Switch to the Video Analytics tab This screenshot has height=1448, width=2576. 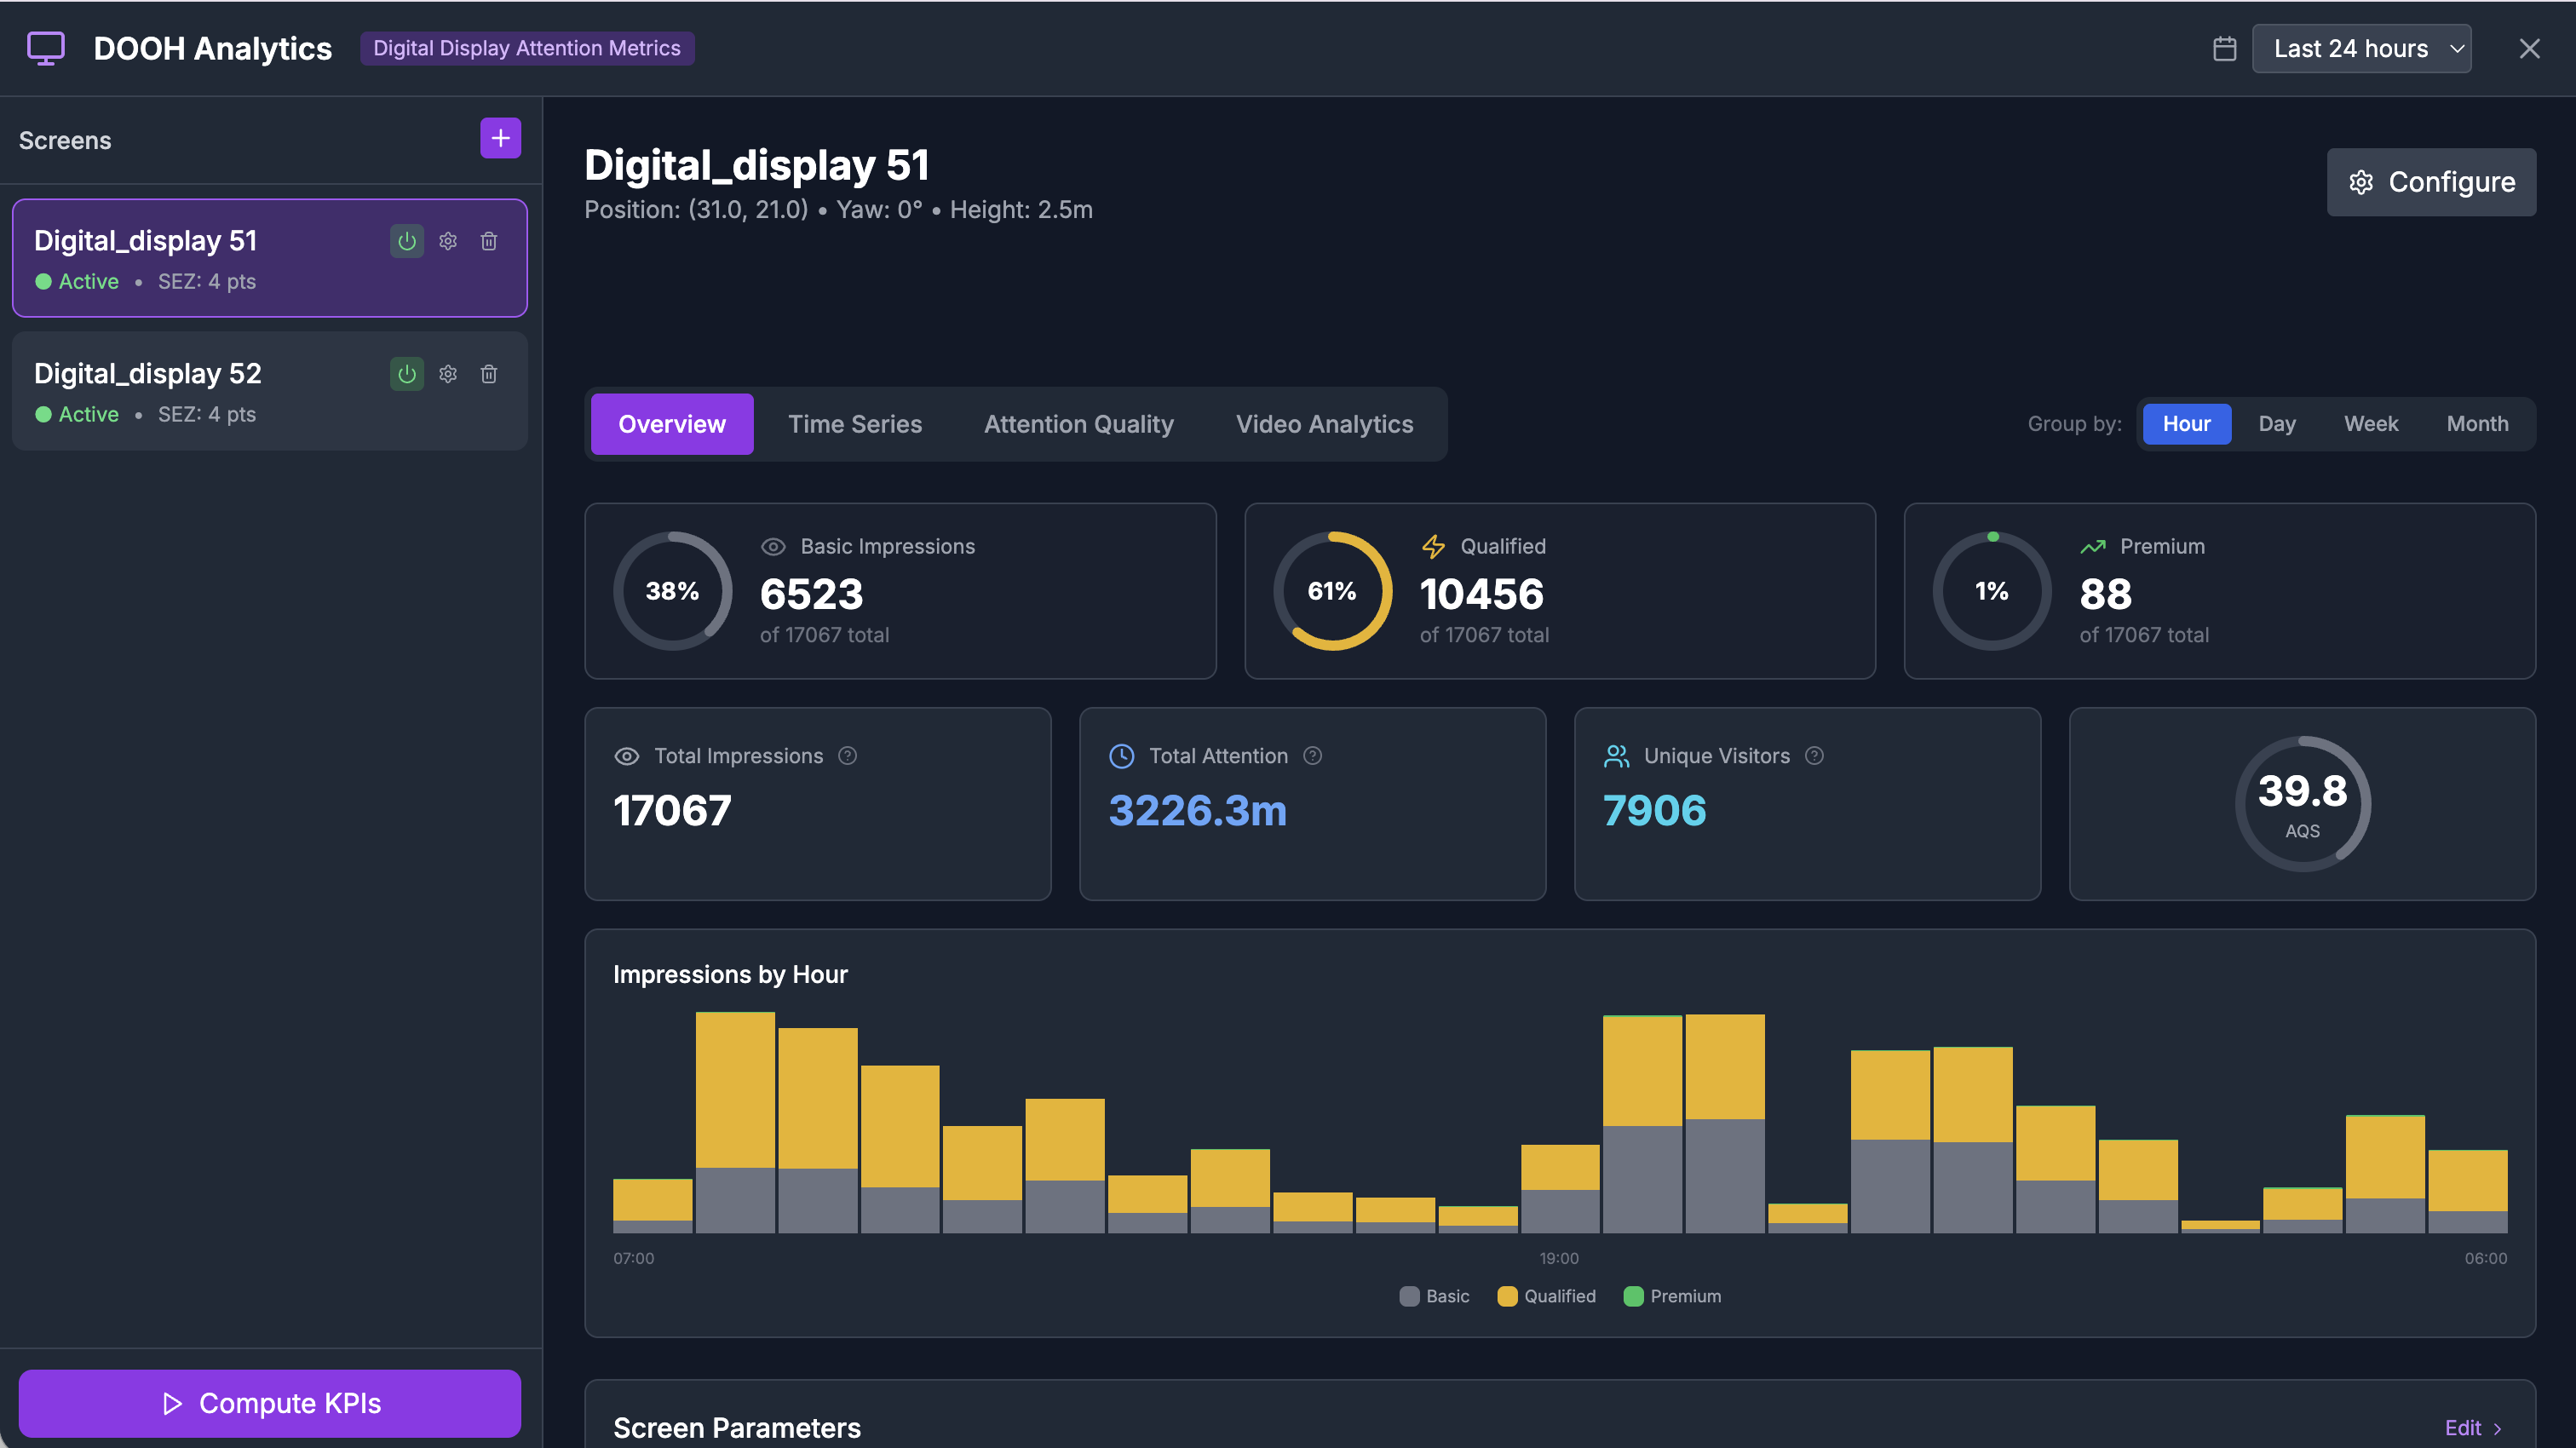click(x=1324, y=424)
